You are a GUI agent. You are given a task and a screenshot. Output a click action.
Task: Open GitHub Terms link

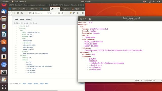click(24, 84)
